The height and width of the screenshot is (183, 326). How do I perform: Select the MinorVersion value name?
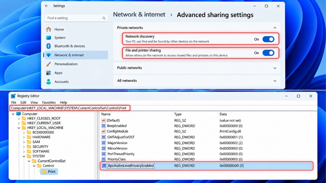point(117,148)
